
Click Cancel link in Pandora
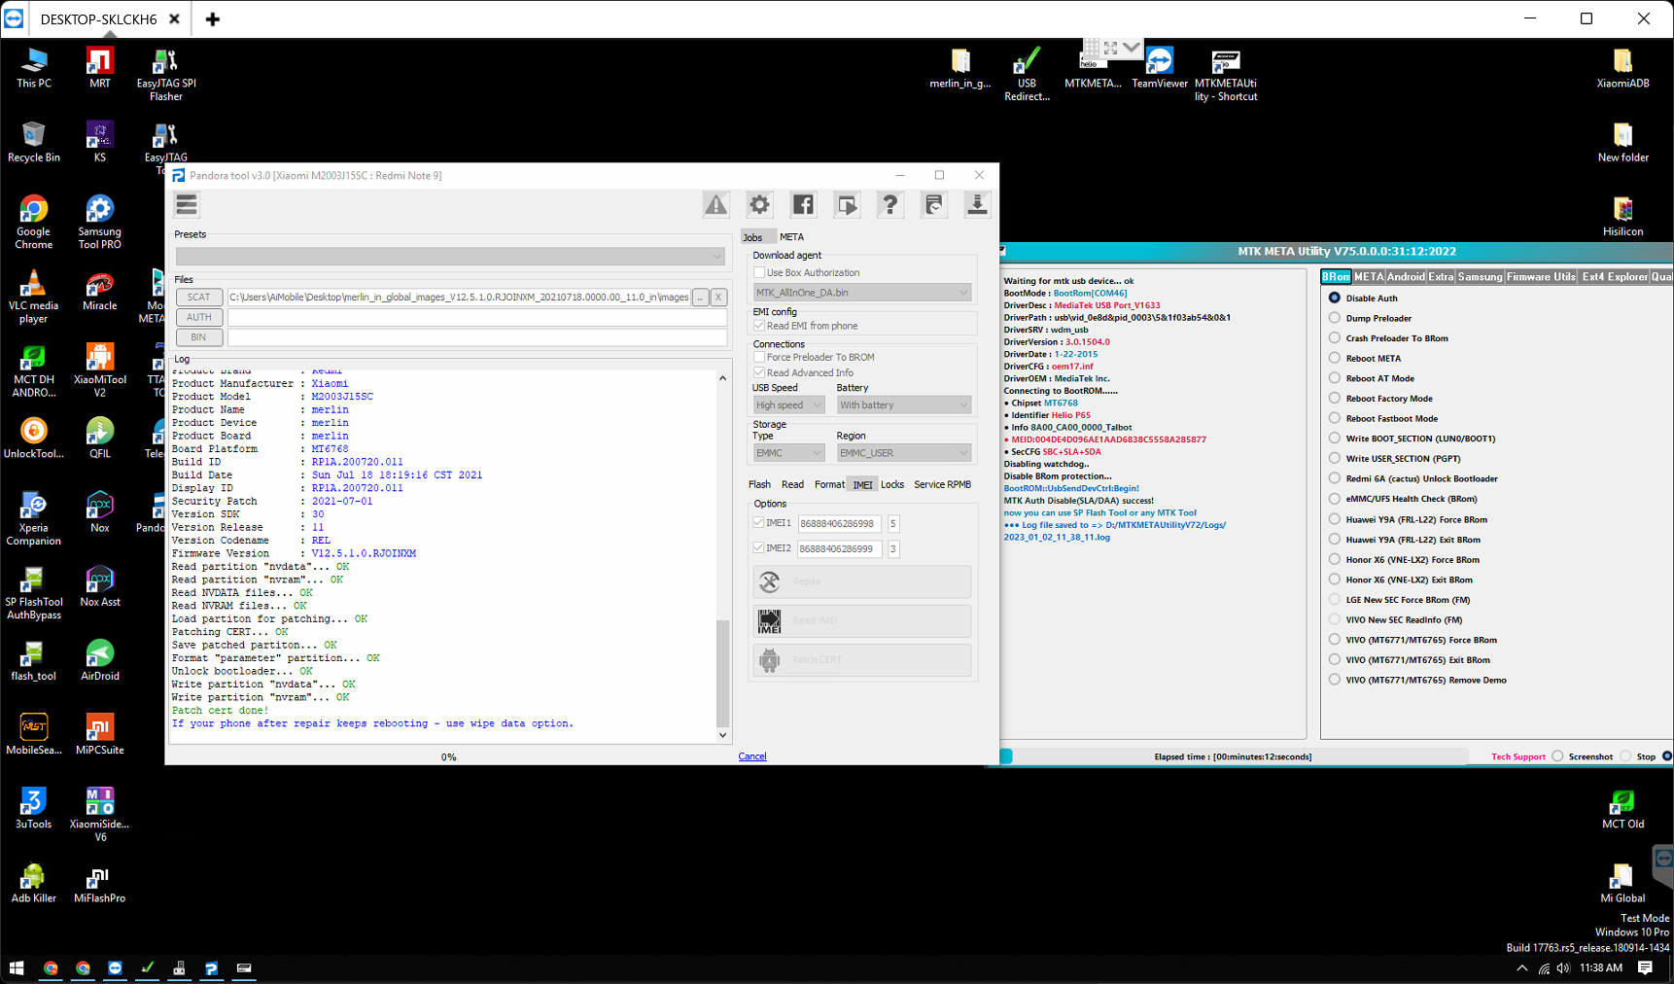751,756
